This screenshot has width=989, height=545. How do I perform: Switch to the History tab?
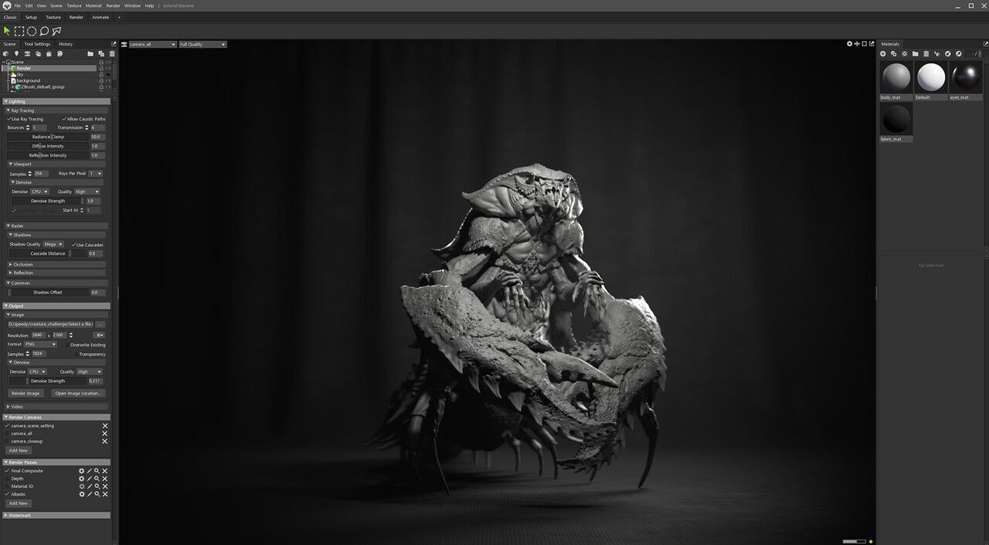pyautogui.click(x=66, y=44)
